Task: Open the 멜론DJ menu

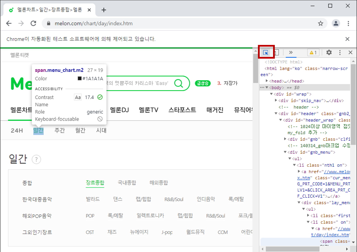Action: point(120,110)
